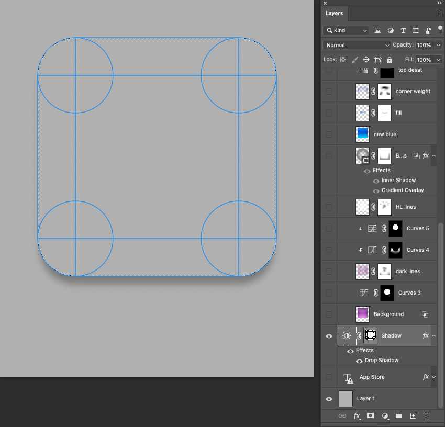Image resolution: width=445 pixels, height=427 pixels.
Task: Lock transparent pixels
Action: pos(343,60)
